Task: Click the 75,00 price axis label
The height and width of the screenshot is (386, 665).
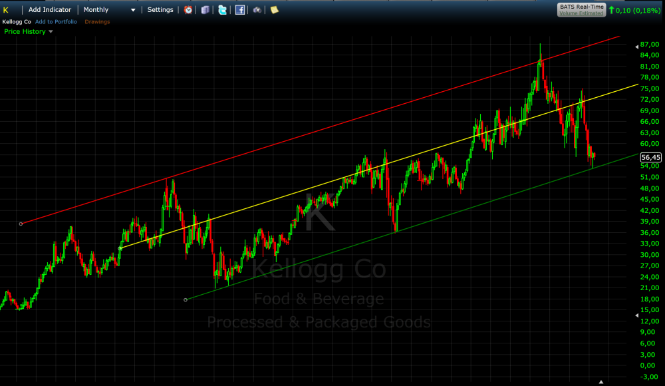Action: [x=650, y=89]
